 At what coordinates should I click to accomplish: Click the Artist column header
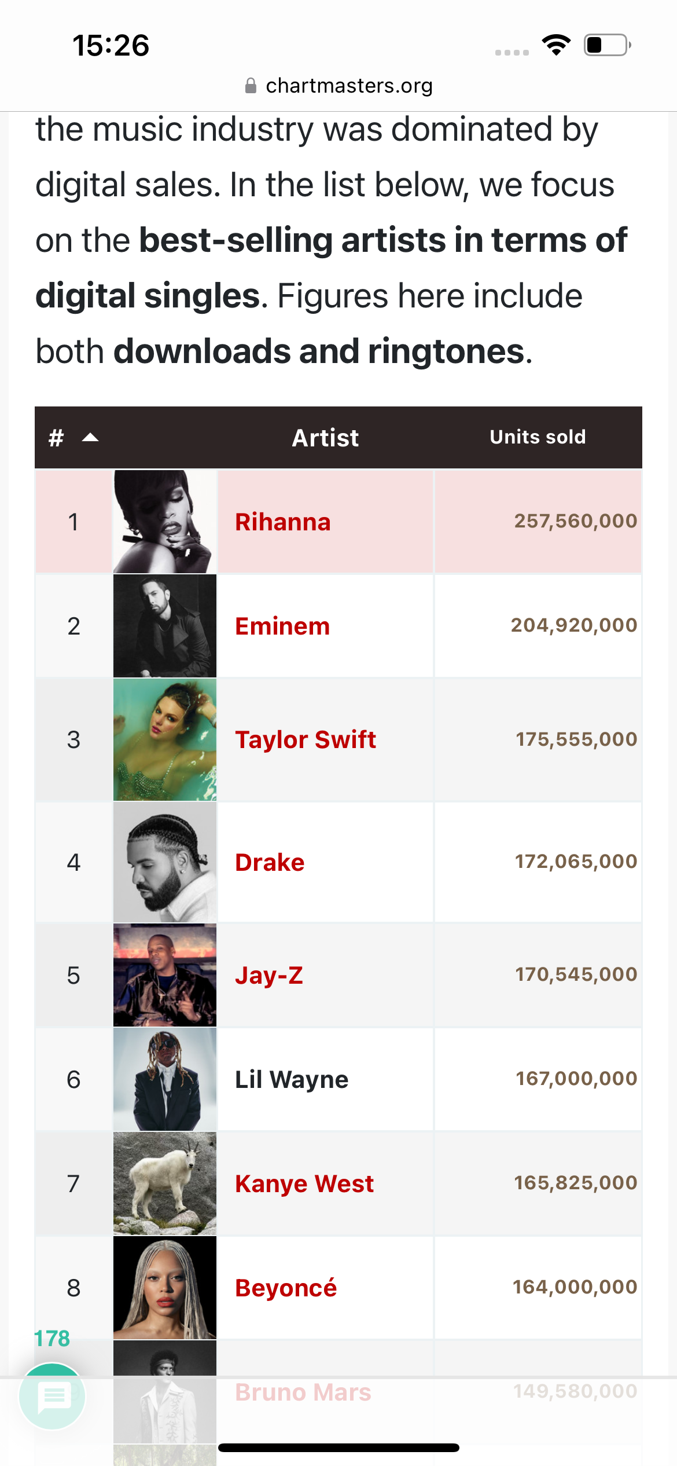click(325, 438)
